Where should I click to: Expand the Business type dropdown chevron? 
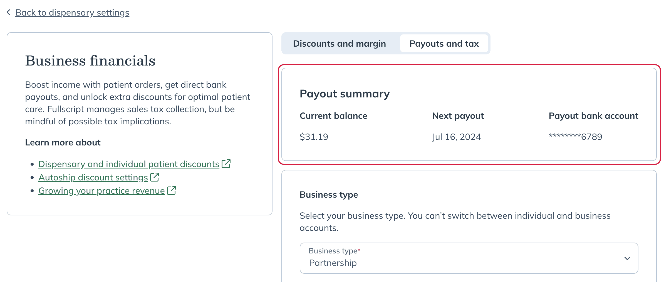point(627,258)
